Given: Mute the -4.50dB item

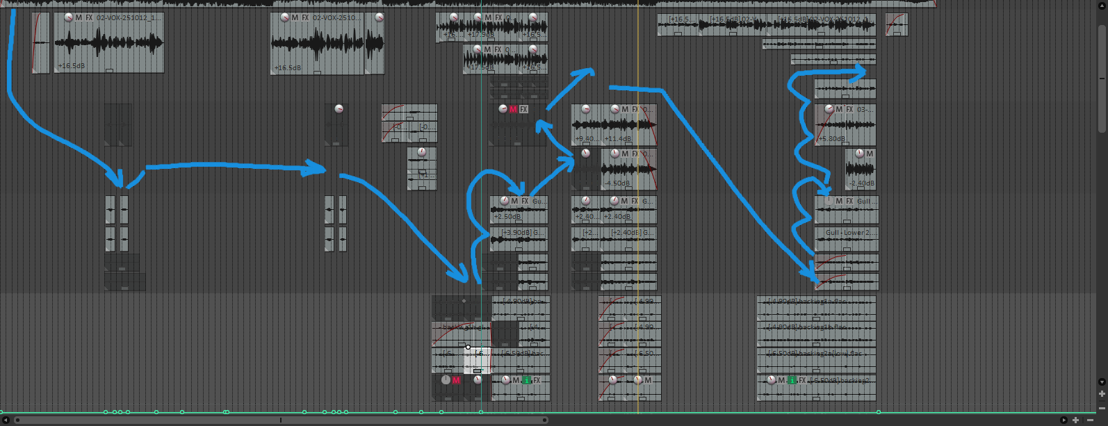Looking at the screenshot, I should click(x=625, y=154).
